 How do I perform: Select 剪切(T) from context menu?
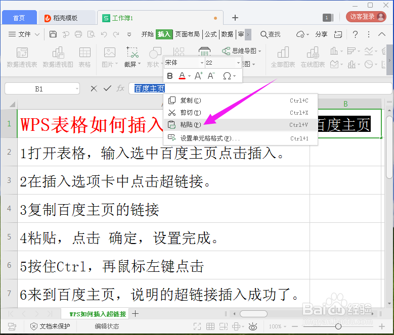(x=241, y=113)
